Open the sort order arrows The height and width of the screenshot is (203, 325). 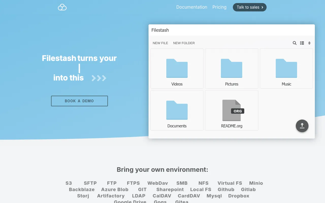(309, 43)
